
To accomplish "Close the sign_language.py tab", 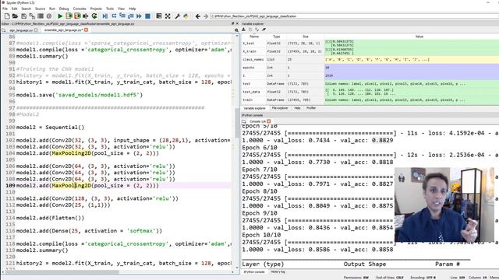I will (36, 30).
